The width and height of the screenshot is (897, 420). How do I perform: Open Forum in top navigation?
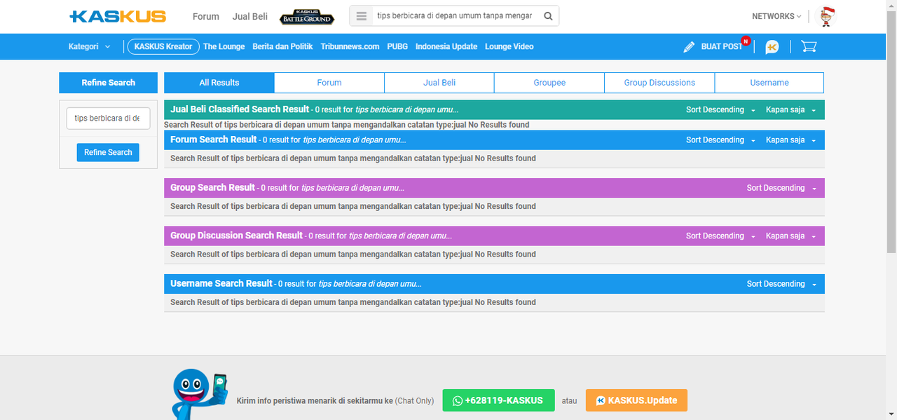206,16
